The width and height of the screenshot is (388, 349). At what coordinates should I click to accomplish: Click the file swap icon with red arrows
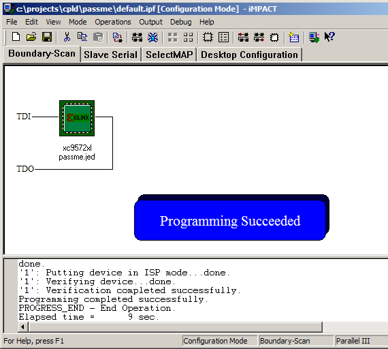(x=117, y=37)
